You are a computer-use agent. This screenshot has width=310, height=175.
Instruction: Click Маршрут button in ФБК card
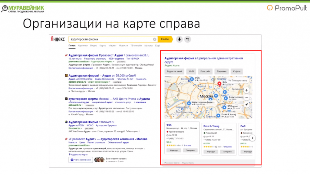click(174, 150)
